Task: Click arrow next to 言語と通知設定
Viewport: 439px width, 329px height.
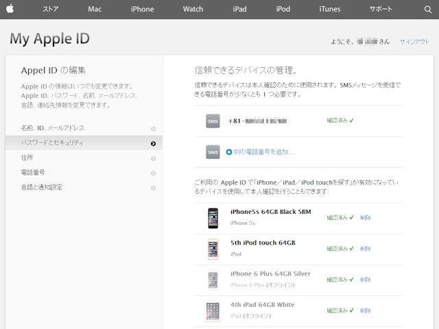Action: coord(153,188)
